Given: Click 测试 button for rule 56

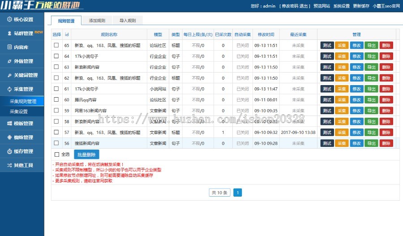Looking at the screenshot, I should tap(327, 143).
